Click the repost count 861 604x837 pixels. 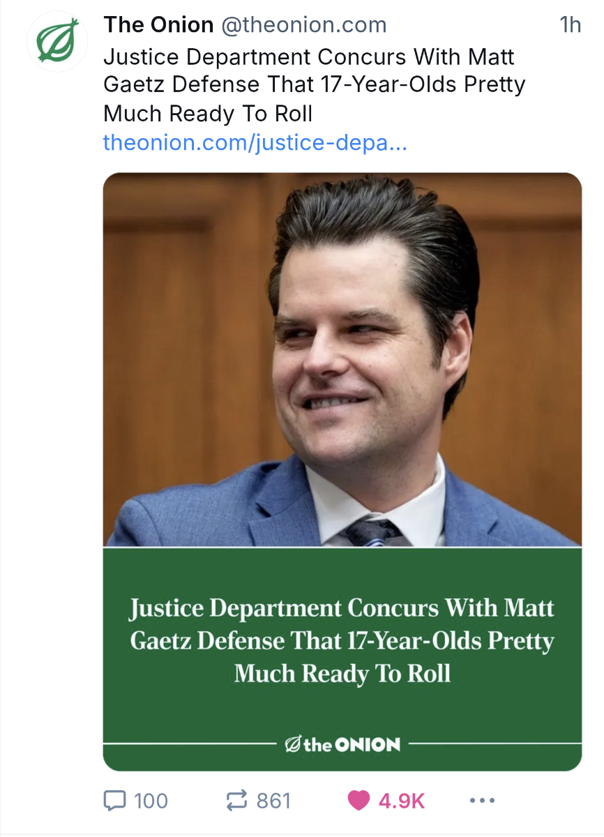[x=273, y=800]
